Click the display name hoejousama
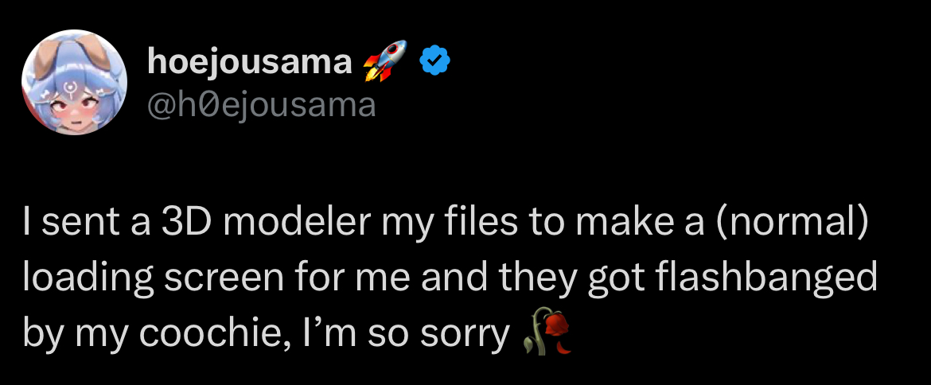The height and width of the screenshot is (385, 931). pos(250,62)
